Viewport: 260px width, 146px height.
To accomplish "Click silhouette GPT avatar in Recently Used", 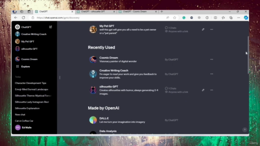I will (x=93, y=90).
